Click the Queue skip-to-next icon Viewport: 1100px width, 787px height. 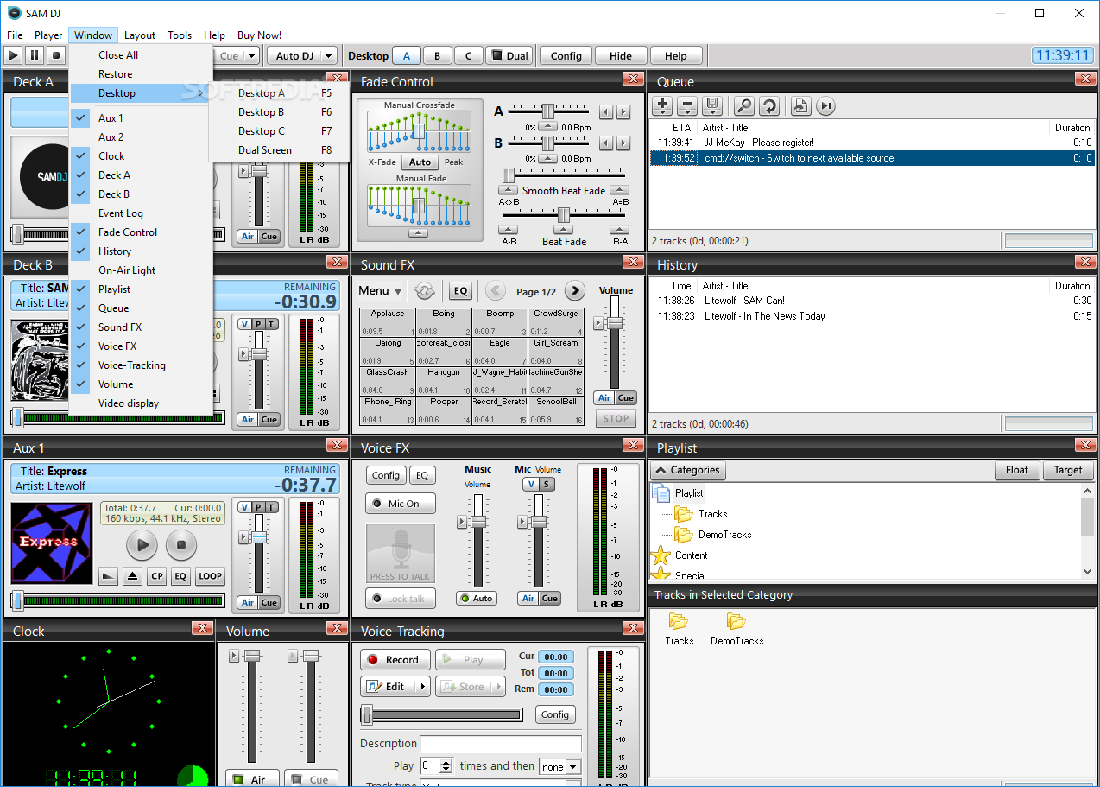pos(826,106)
